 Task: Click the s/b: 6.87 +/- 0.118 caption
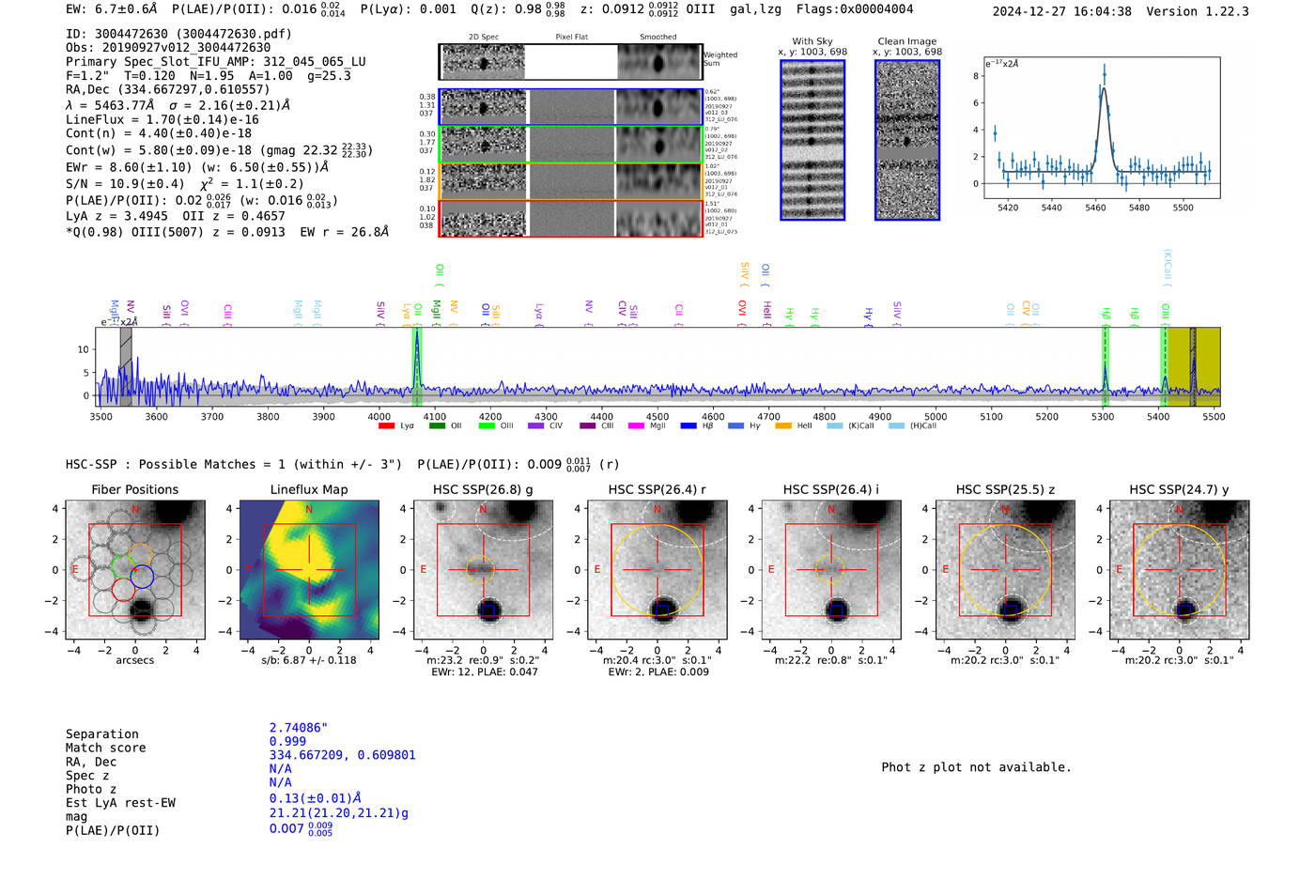[x=308, y=660]
